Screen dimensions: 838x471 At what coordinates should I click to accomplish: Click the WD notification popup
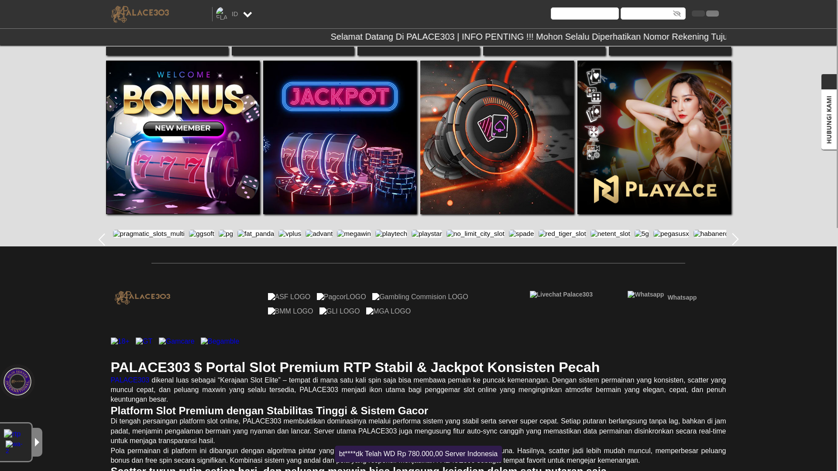point(418,454)
